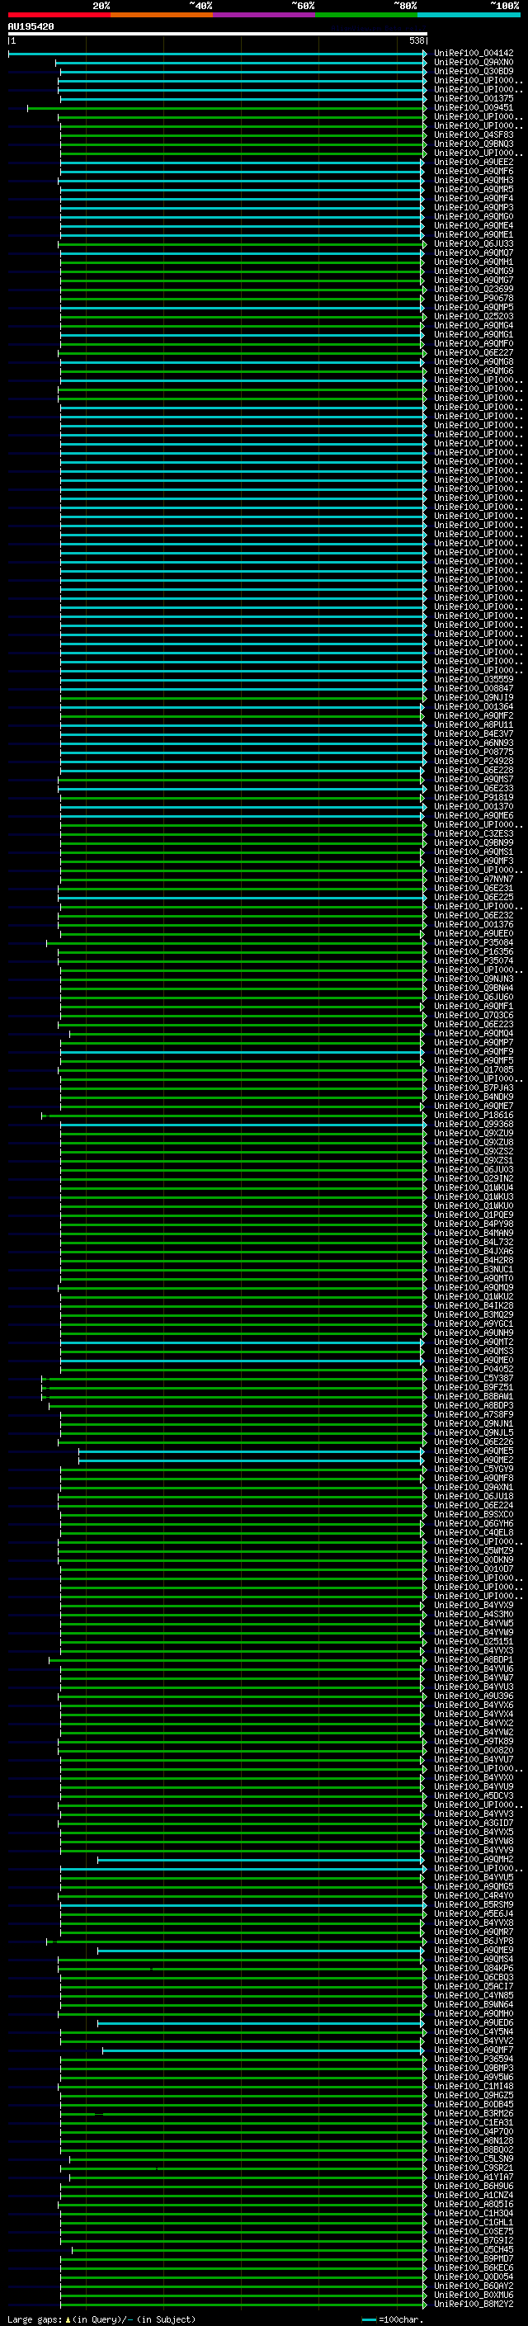
Task: Click hit label UniRef100_C5YGY9
Action: tap(474, 1469)
